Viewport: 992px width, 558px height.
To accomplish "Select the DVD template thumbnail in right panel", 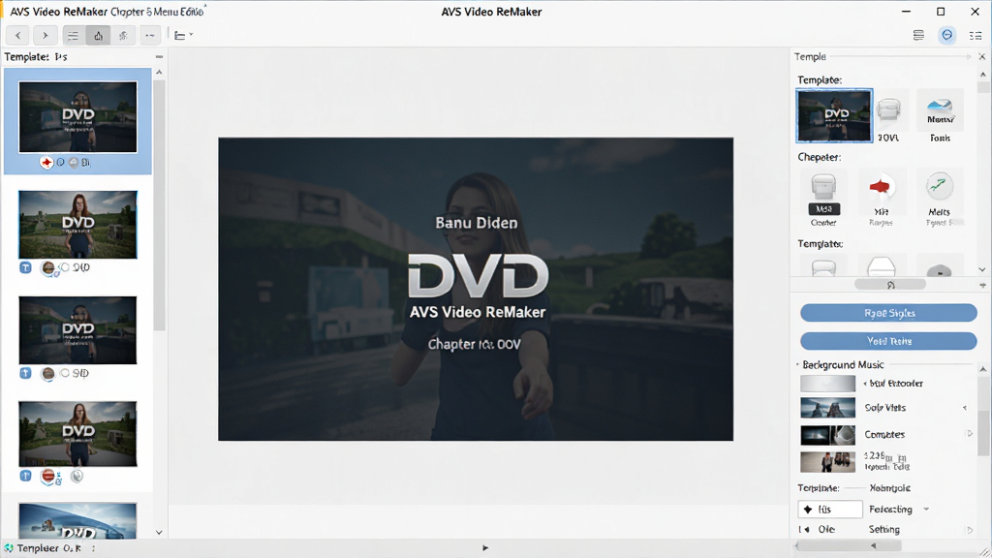I will click(x=834, y=115).
